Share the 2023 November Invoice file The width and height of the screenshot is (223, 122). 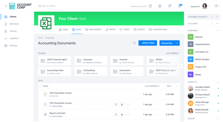click(116, 104)
